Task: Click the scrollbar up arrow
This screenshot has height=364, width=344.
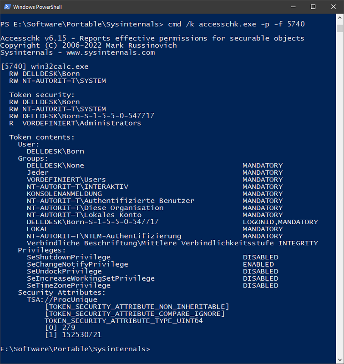Action: pos(339,18)
